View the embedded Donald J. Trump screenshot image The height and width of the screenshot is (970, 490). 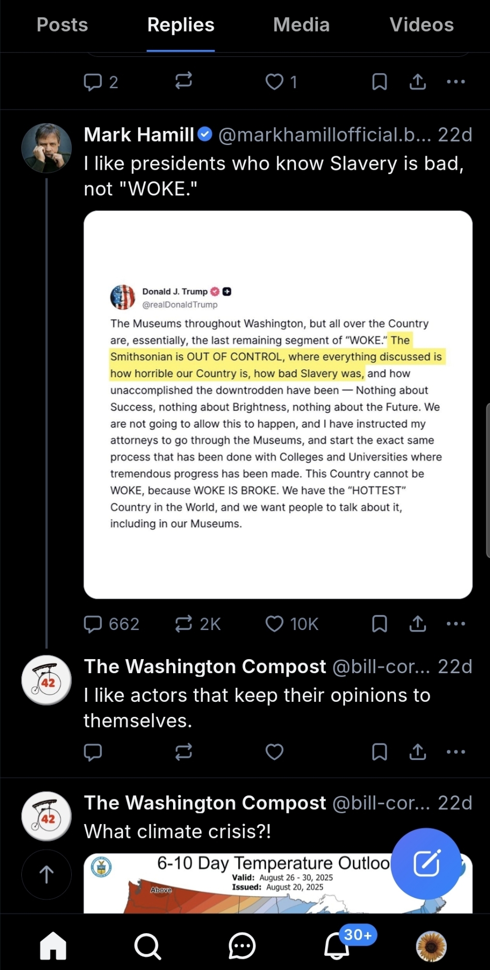(x=278, y=404)
